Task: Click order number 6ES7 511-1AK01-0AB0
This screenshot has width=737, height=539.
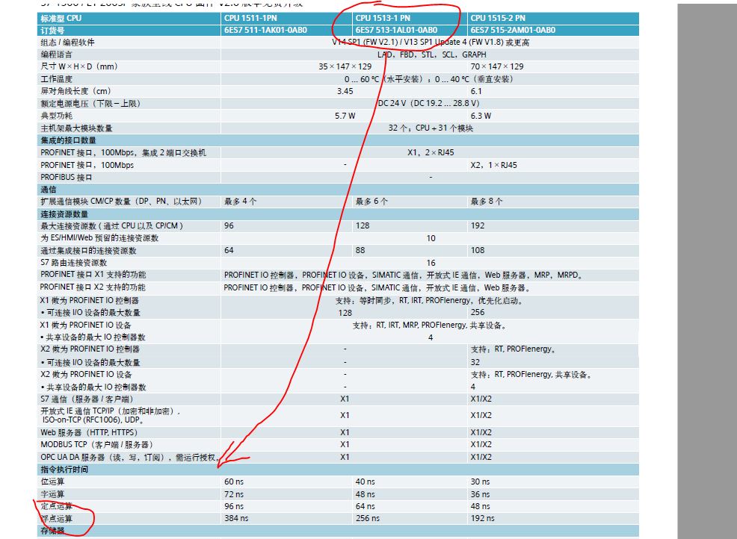Action: (x=262, y=31)
